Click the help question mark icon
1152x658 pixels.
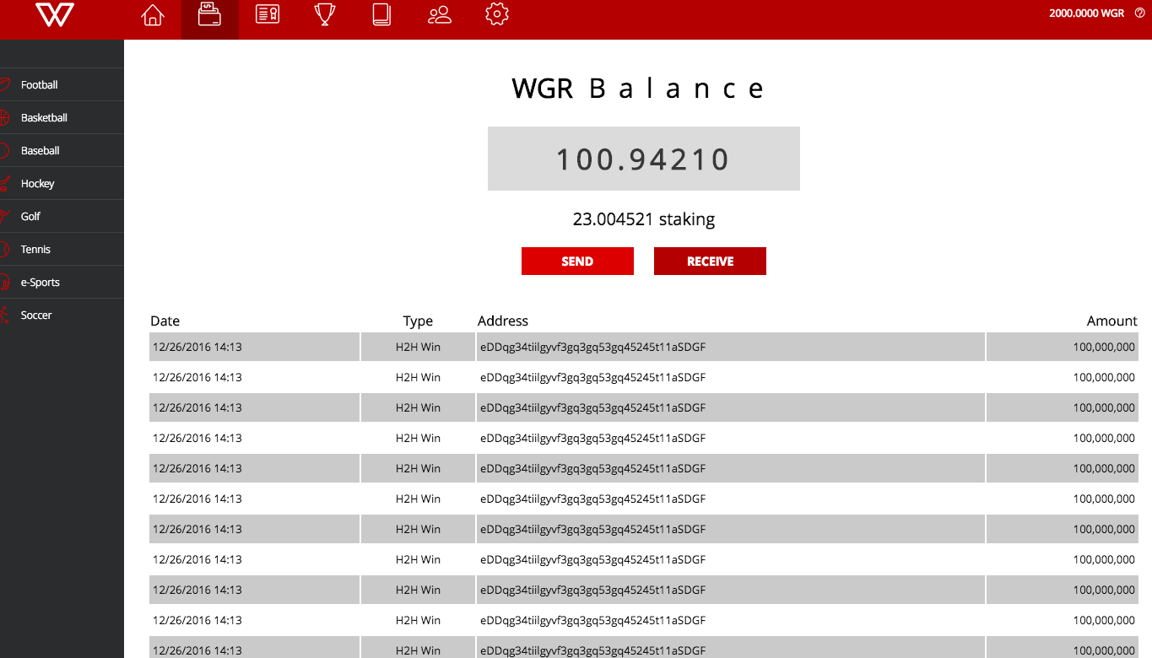[x=1140, y=13]
